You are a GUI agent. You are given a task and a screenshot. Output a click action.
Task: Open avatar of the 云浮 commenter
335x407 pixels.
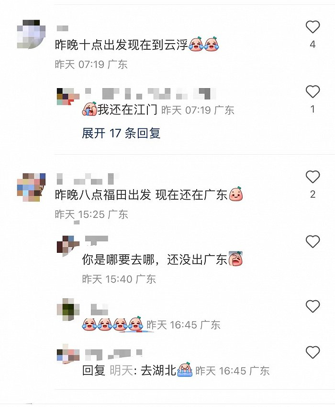31,34
